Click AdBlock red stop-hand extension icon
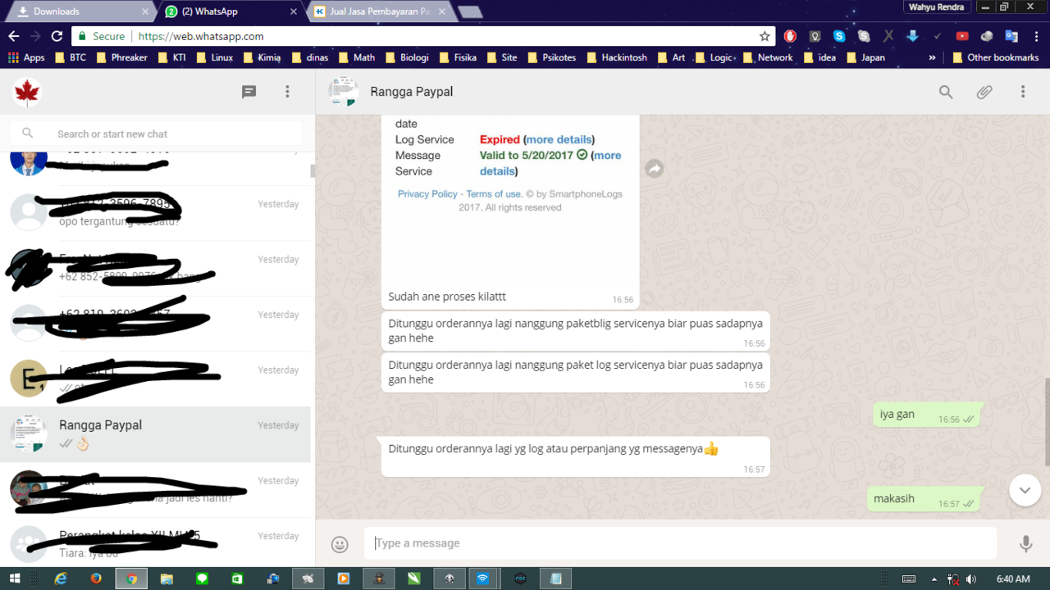Screen dimensions: 1050x590 790,36
